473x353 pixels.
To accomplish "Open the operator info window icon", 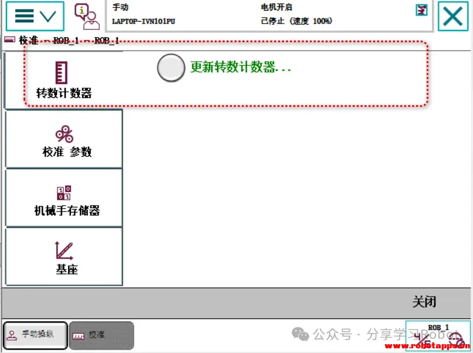I will coord(87,16).
